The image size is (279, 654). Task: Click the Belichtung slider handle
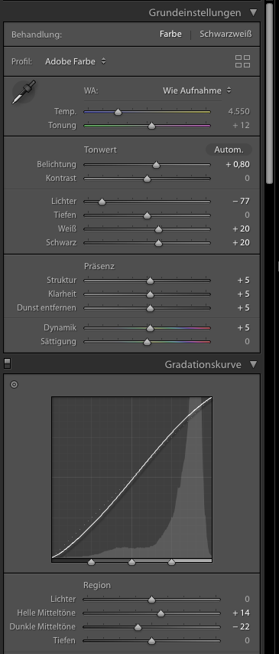coord(157,165)
